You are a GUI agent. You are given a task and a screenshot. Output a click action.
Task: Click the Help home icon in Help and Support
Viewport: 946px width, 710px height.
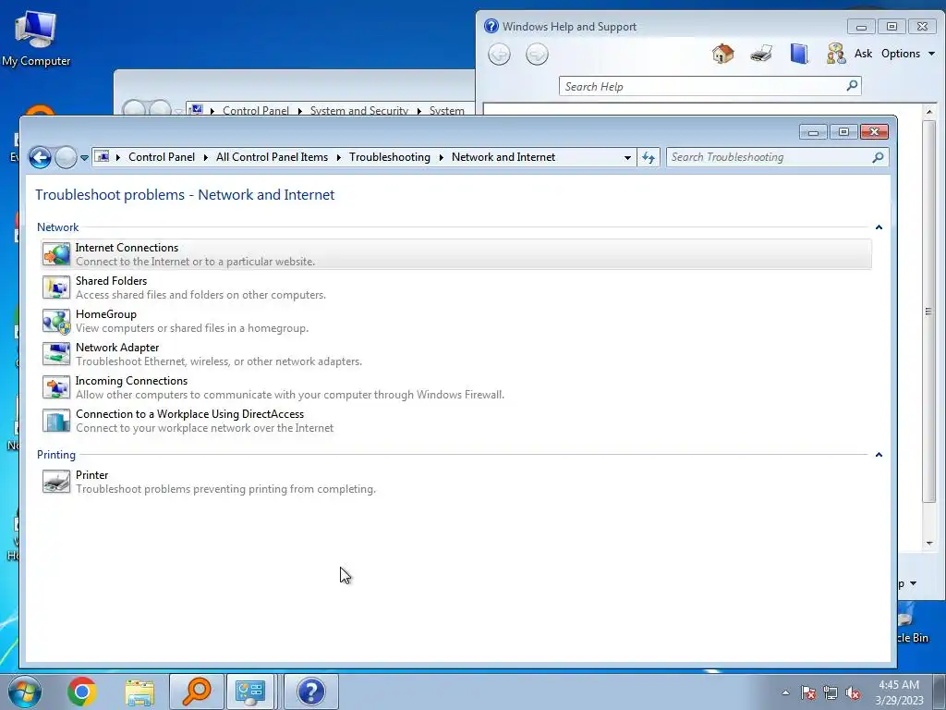[x=722, y=54]
